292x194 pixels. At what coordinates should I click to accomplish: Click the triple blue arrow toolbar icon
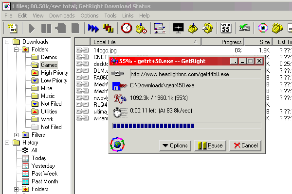[93, 29]
